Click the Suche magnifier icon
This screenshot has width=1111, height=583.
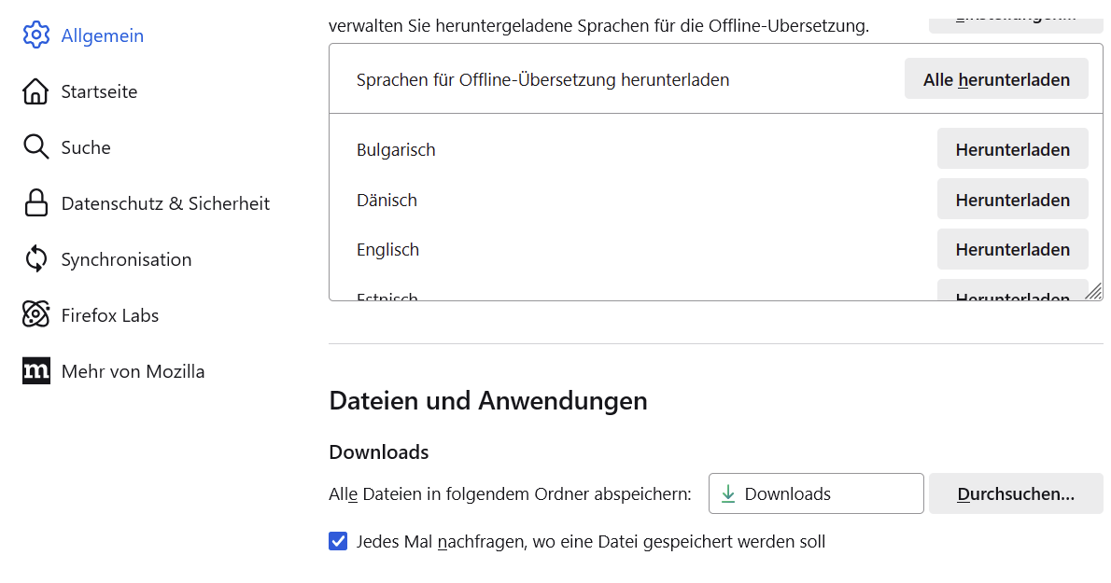[x=35, y=147]
